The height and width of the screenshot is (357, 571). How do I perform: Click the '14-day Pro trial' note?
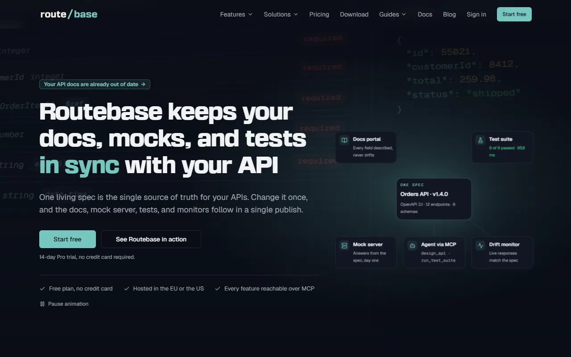(87, 257)
